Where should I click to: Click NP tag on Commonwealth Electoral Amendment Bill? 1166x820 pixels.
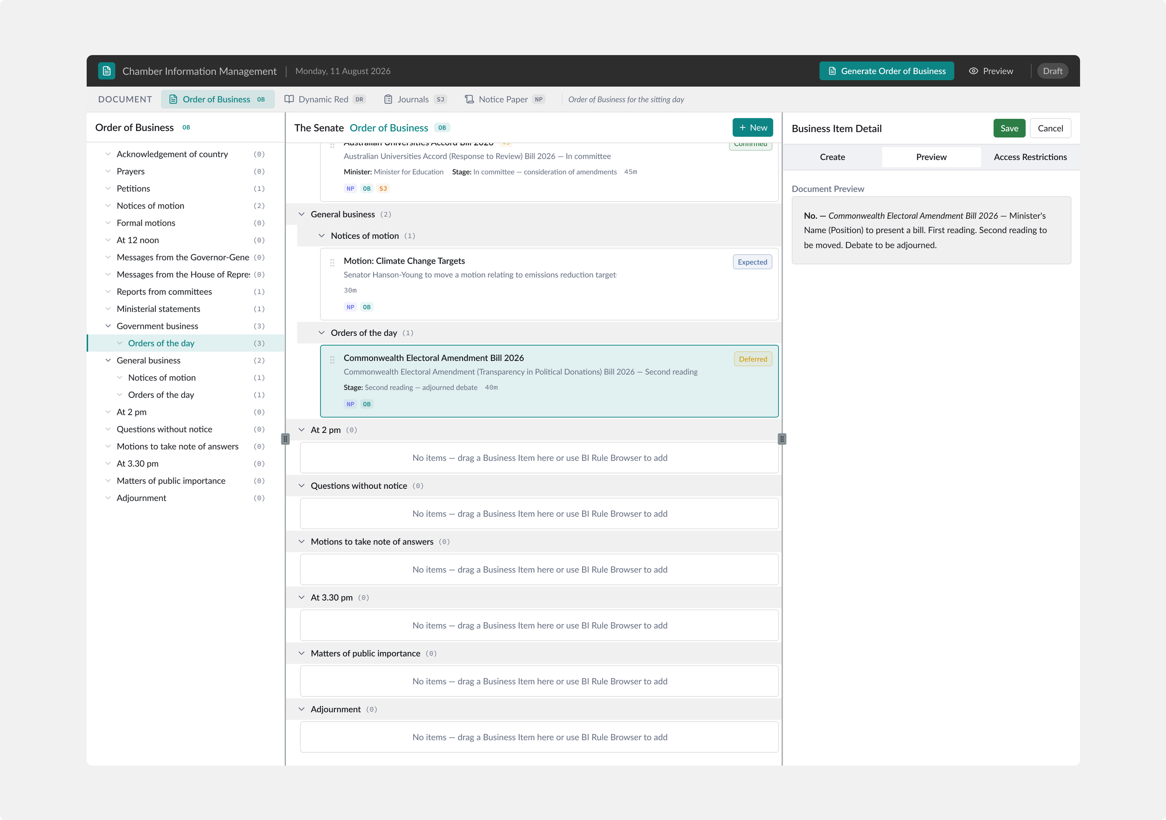pyautogui.click(x=350, y=404)
